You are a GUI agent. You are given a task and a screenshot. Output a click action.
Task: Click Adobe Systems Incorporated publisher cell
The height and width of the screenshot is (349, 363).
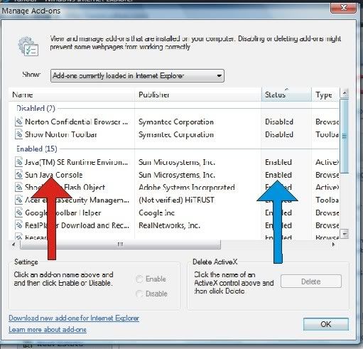pyautogui.click(x=187, y=188)
